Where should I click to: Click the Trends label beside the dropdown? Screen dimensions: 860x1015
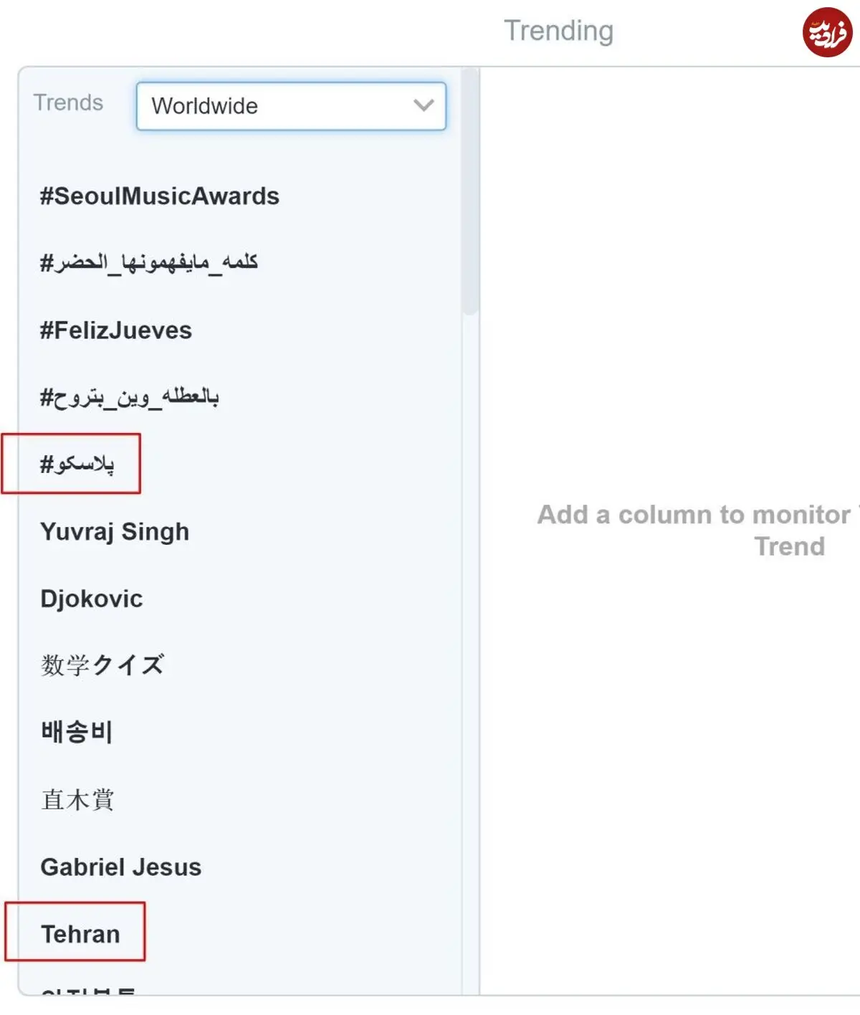(x=69, y=103)
